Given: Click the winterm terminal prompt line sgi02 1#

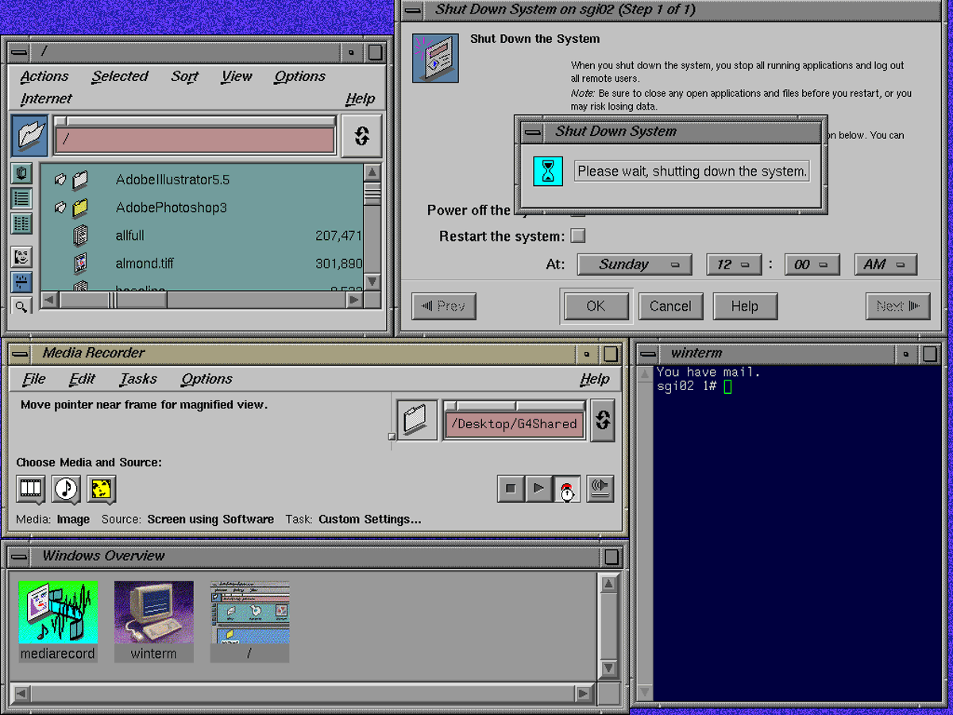Looking at the screenshot, I should [x=694, y=387].
